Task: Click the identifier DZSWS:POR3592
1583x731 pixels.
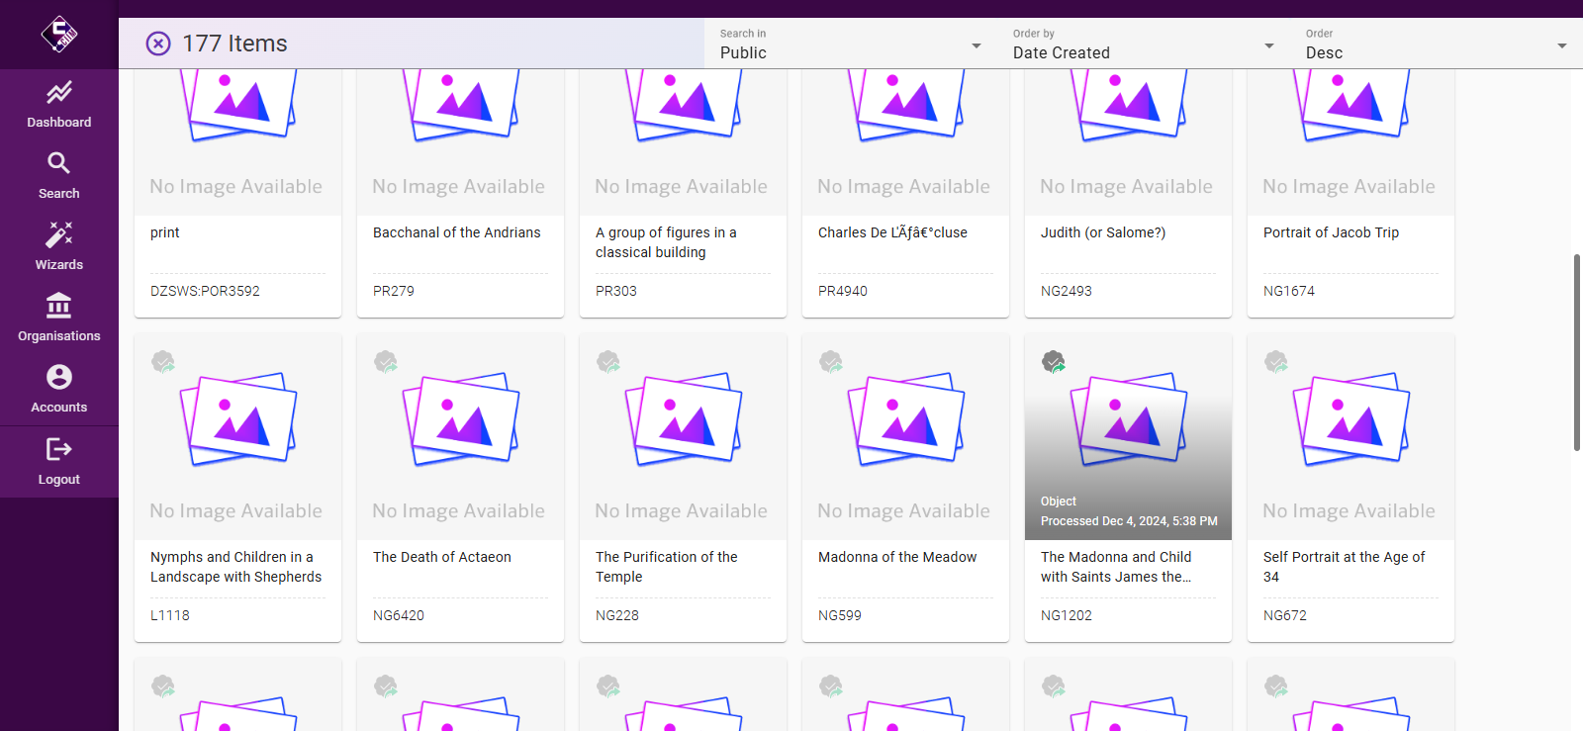Action: (205, 291)
